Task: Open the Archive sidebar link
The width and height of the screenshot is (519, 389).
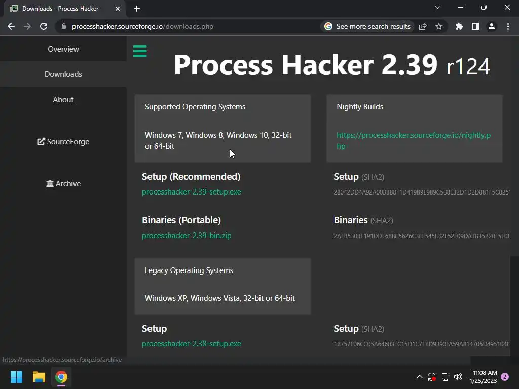Action: 63,183
